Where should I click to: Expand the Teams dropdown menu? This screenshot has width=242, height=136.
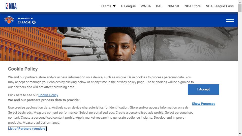(x=108, y=6)
